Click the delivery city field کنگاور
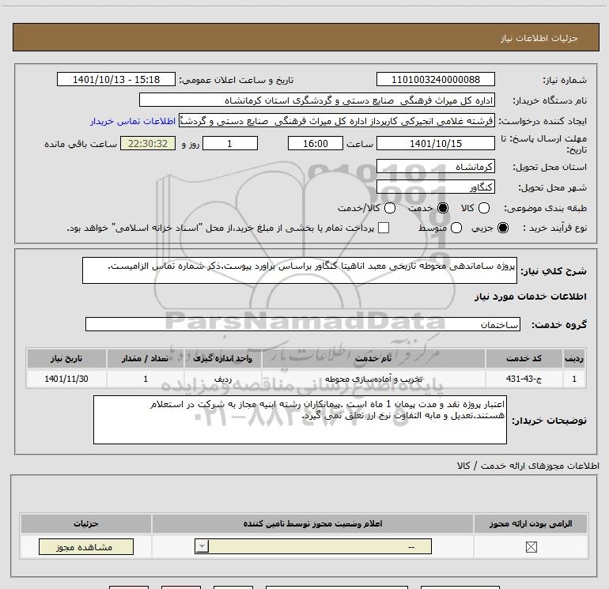The image size is (609, 589). [435, 187]
